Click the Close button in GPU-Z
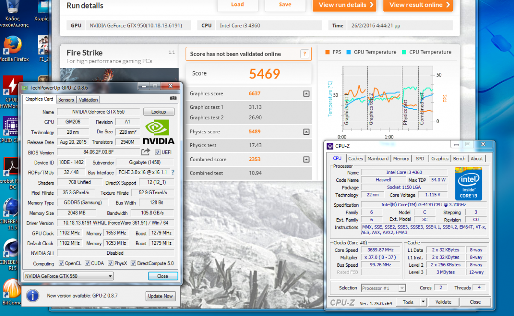 coord(163,276)
